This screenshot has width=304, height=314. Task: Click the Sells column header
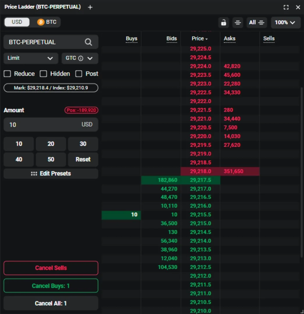(269, 38)
